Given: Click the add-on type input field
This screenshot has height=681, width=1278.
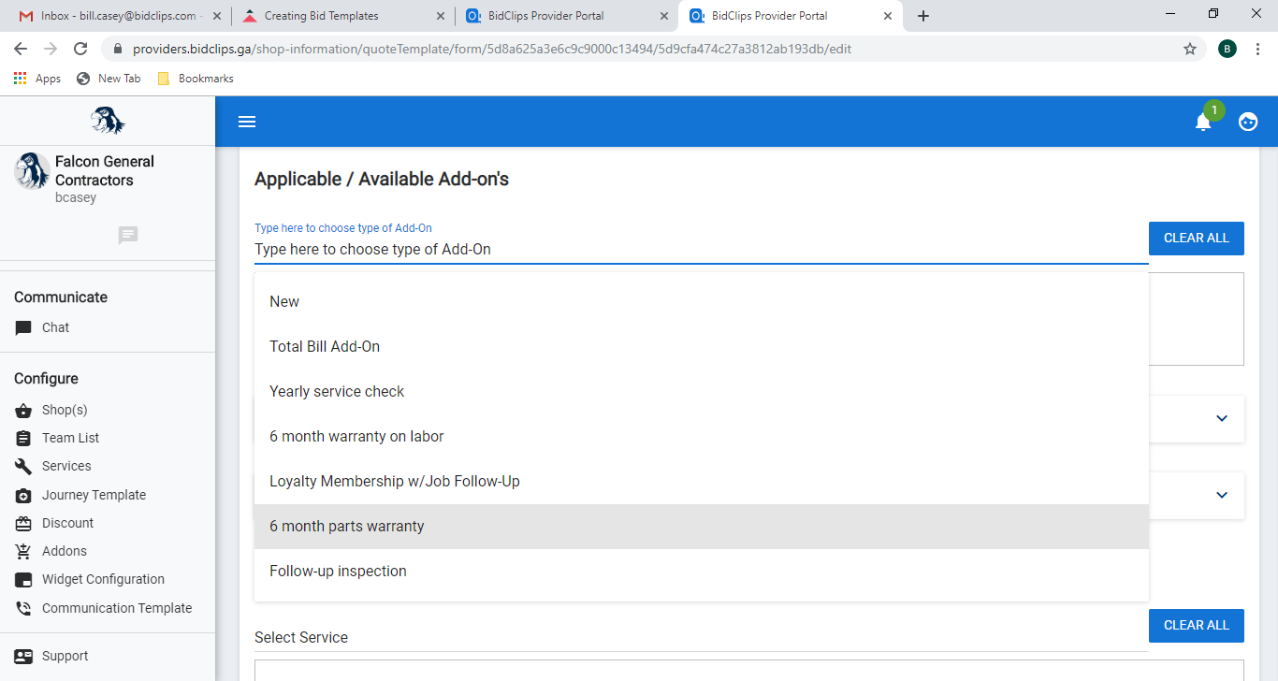Looking at the screenshot, I should (702, 249).
